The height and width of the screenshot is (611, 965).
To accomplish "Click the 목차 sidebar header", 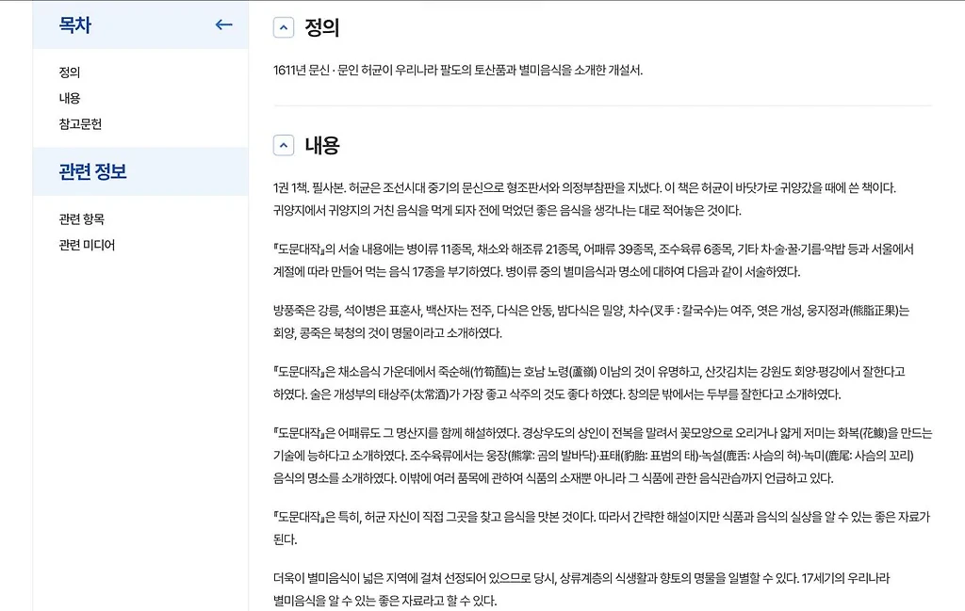I will click(75, 25).
